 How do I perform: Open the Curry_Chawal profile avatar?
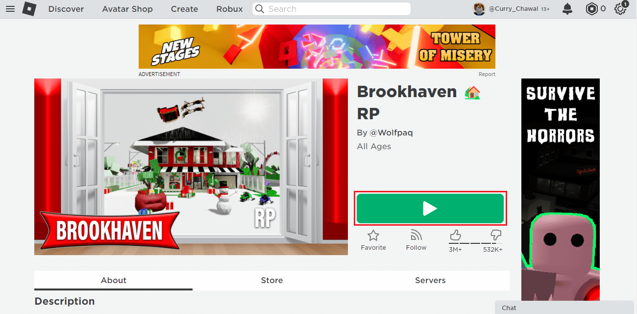click(479, 9)
